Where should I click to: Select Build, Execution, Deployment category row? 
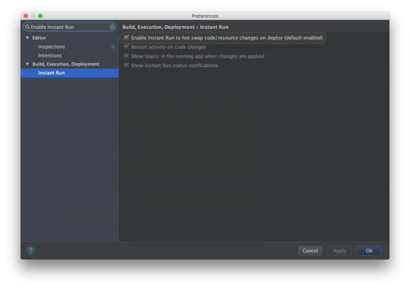tap(70, 64)
